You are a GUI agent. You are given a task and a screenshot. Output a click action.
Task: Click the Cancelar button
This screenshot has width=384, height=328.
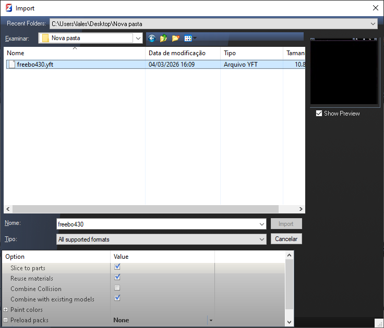click(286, 239)
